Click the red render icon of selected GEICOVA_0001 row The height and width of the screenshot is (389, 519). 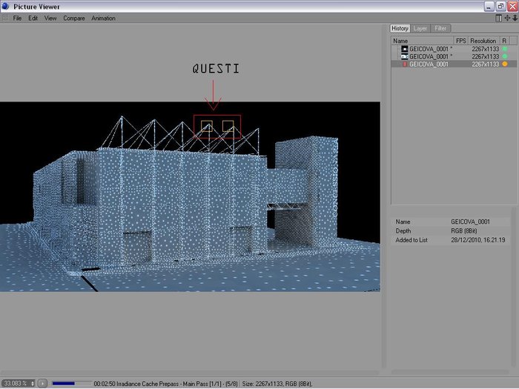405,64
